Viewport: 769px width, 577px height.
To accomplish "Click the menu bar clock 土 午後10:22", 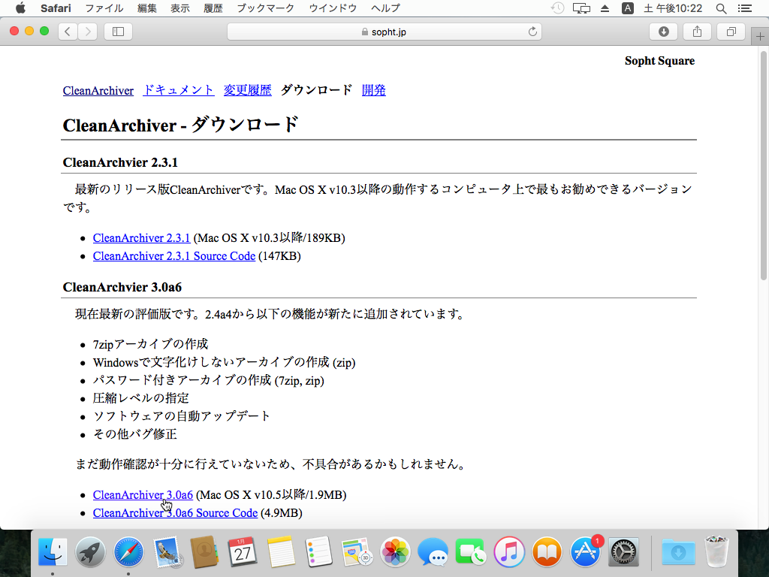I will (673, 8).
